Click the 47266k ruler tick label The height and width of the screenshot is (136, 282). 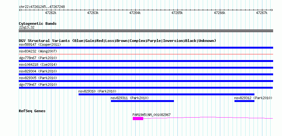tap(220, 13)
